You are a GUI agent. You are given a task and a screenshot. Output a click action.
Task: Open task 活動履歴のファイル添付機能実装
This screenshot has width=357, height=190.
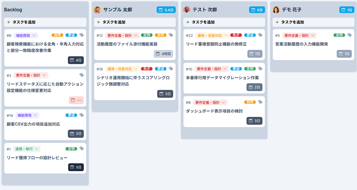127,44
